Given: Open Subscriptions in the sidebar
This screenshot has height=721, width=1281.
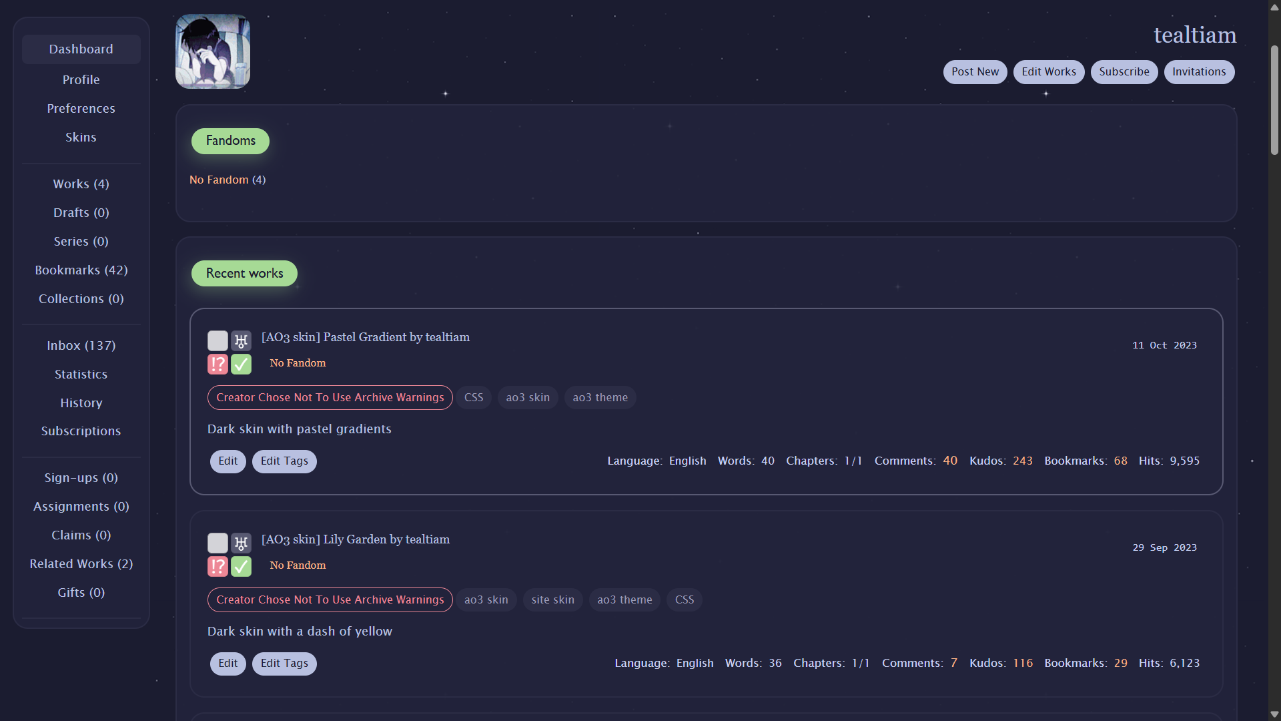Looking at the screenshot, I should pos(81,431).
